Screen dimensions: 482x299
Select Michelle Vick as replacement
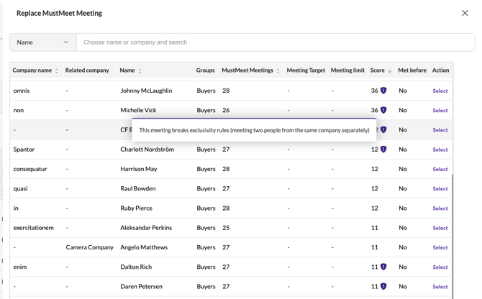[x=440, y=111]
